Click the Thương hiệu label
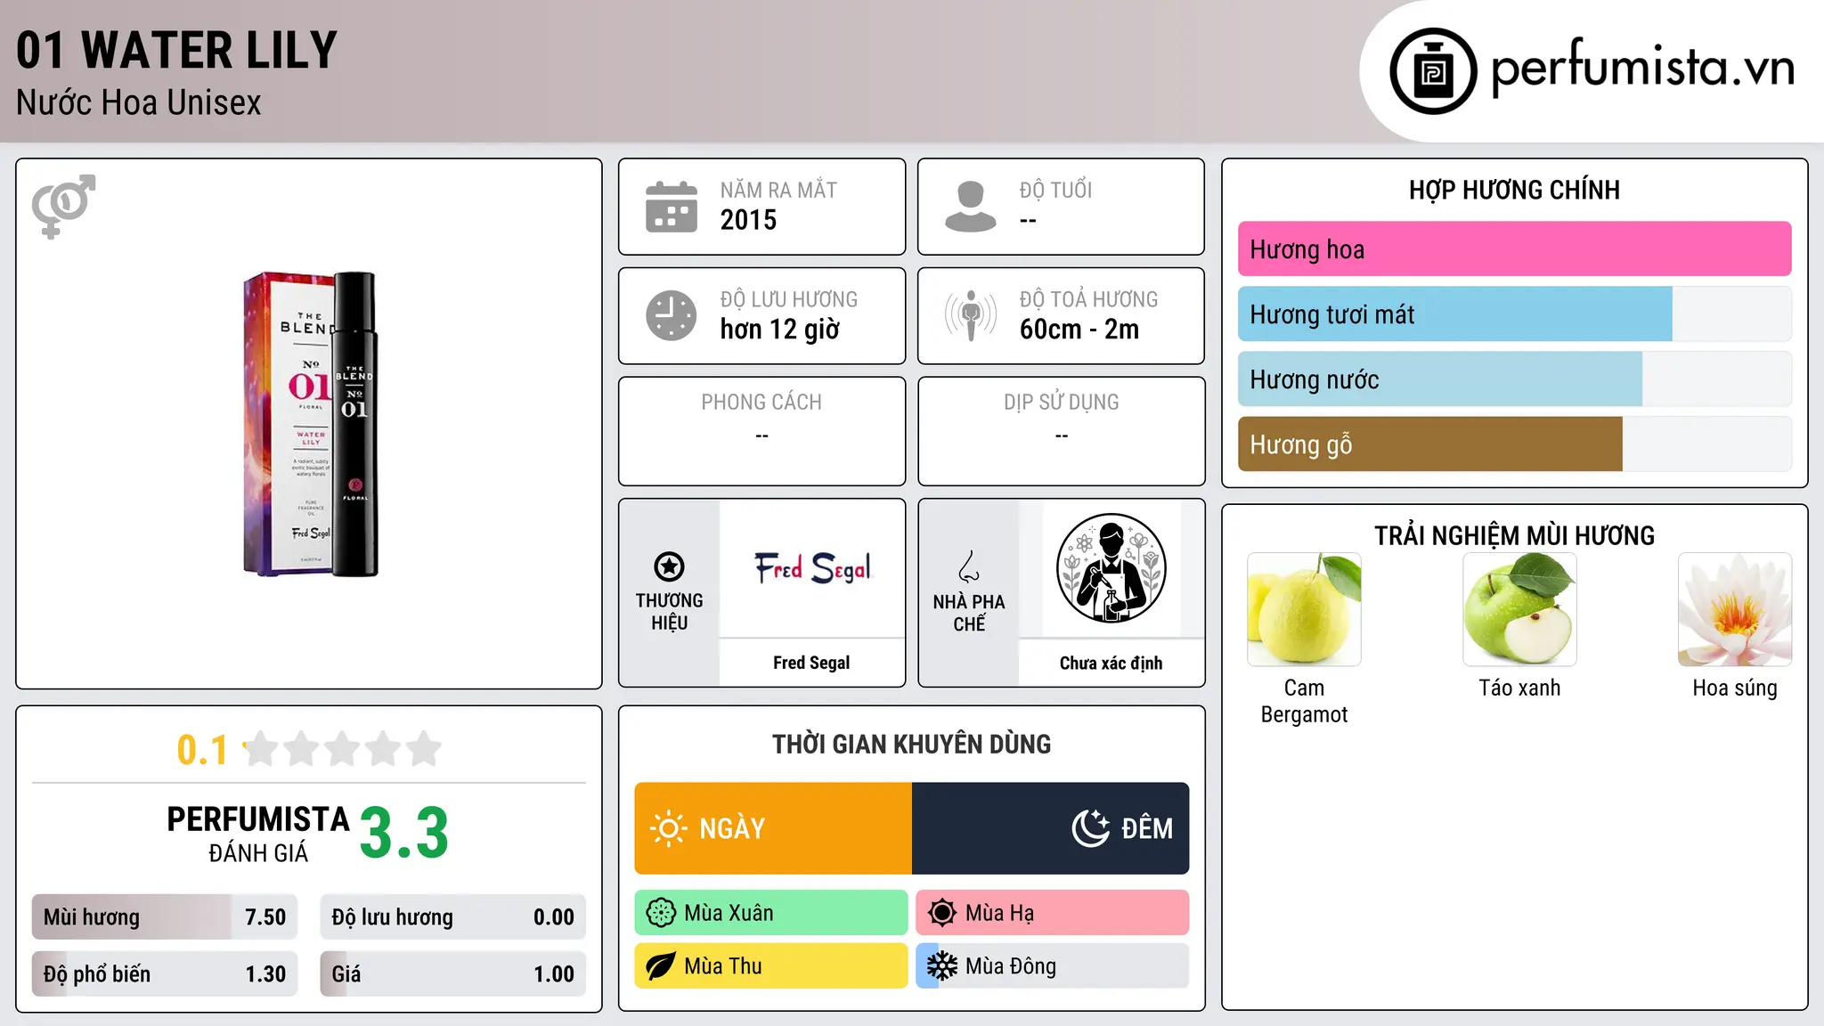The image size is (1824, 1026). tap(669, 612)
